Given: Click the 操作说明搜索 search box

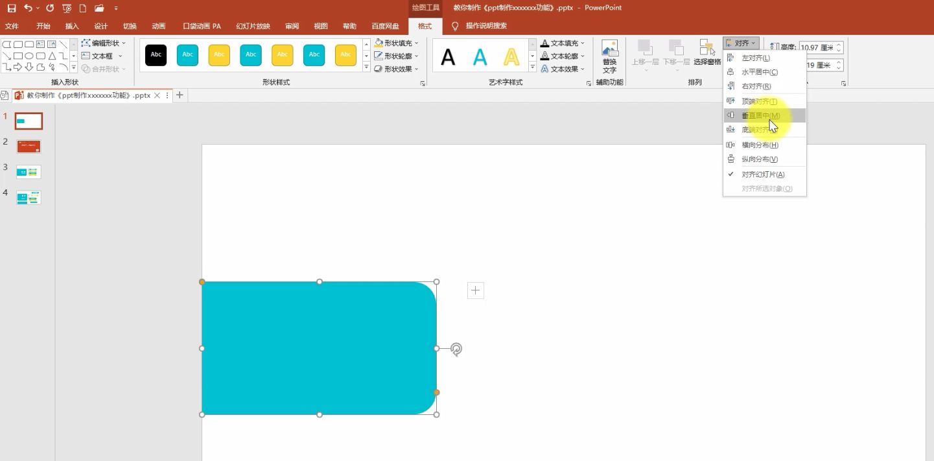Looking at the screenshot, I should point(486,26).
